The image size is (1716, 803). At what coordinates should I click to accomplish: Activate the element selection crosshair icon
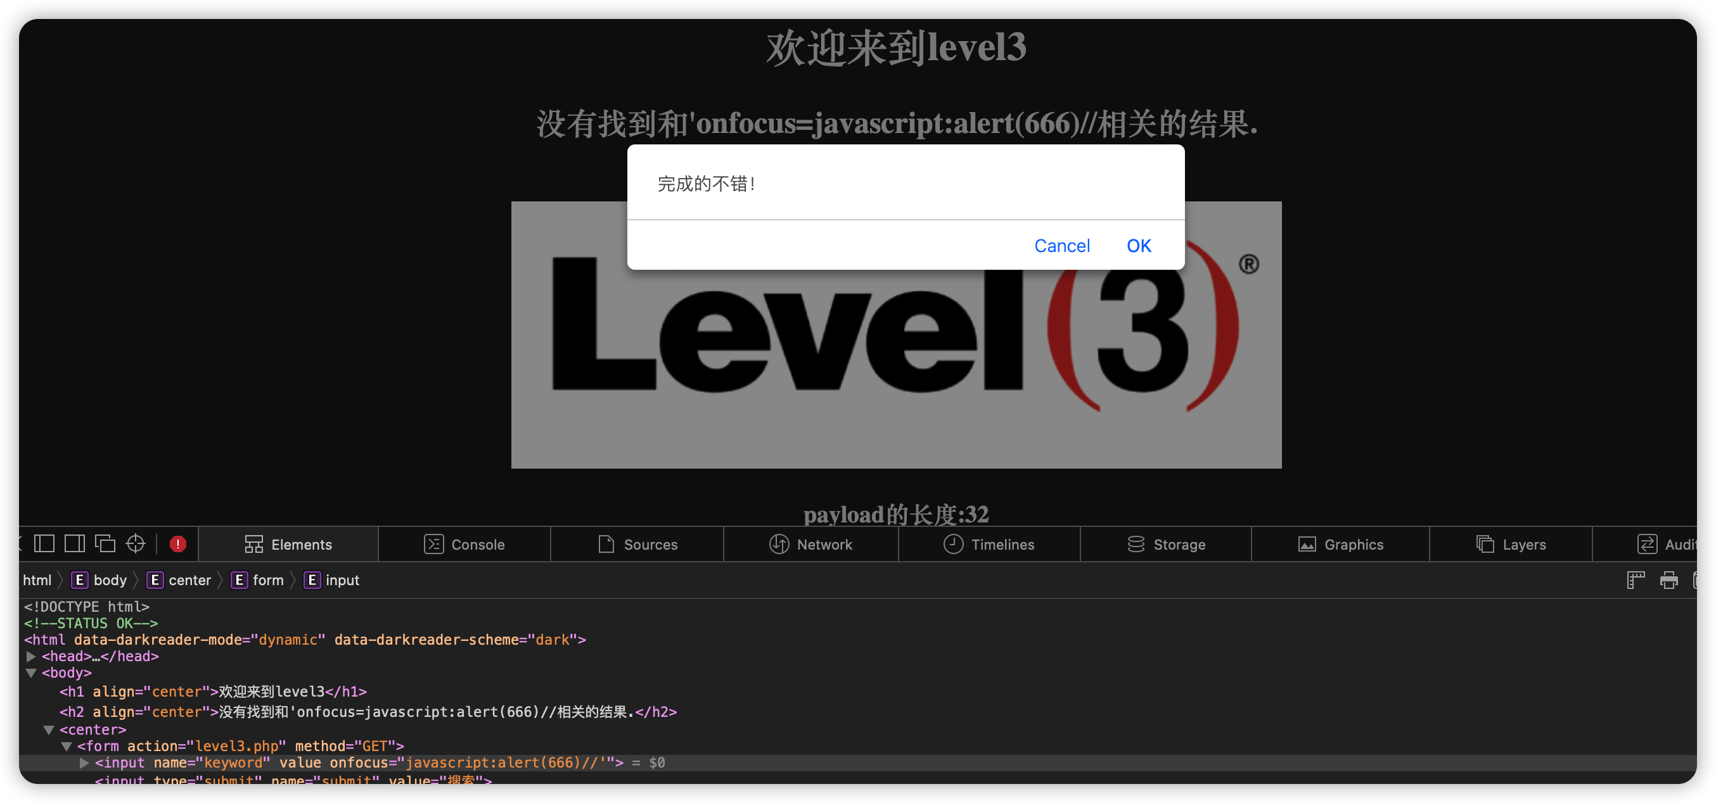point(136,543)
